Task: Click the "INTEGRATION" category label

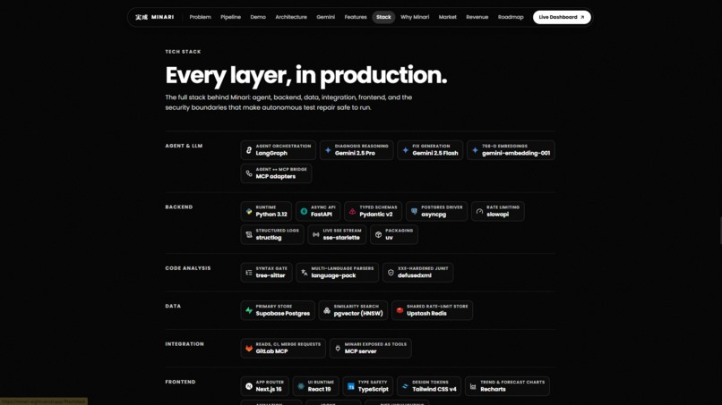Action: (185, 344)
